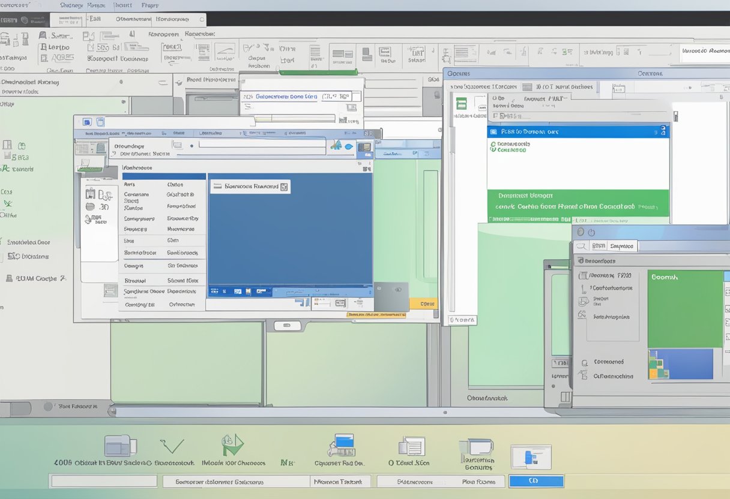Select the highlighted blue row in left list
This screenshot has height=499, width=730.
tap(164, 177)
